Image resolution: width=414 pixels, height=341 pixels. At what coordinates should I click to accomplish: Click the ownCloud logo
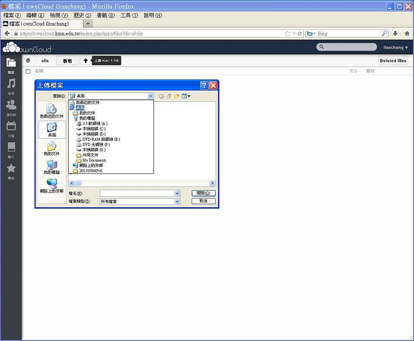27,48
